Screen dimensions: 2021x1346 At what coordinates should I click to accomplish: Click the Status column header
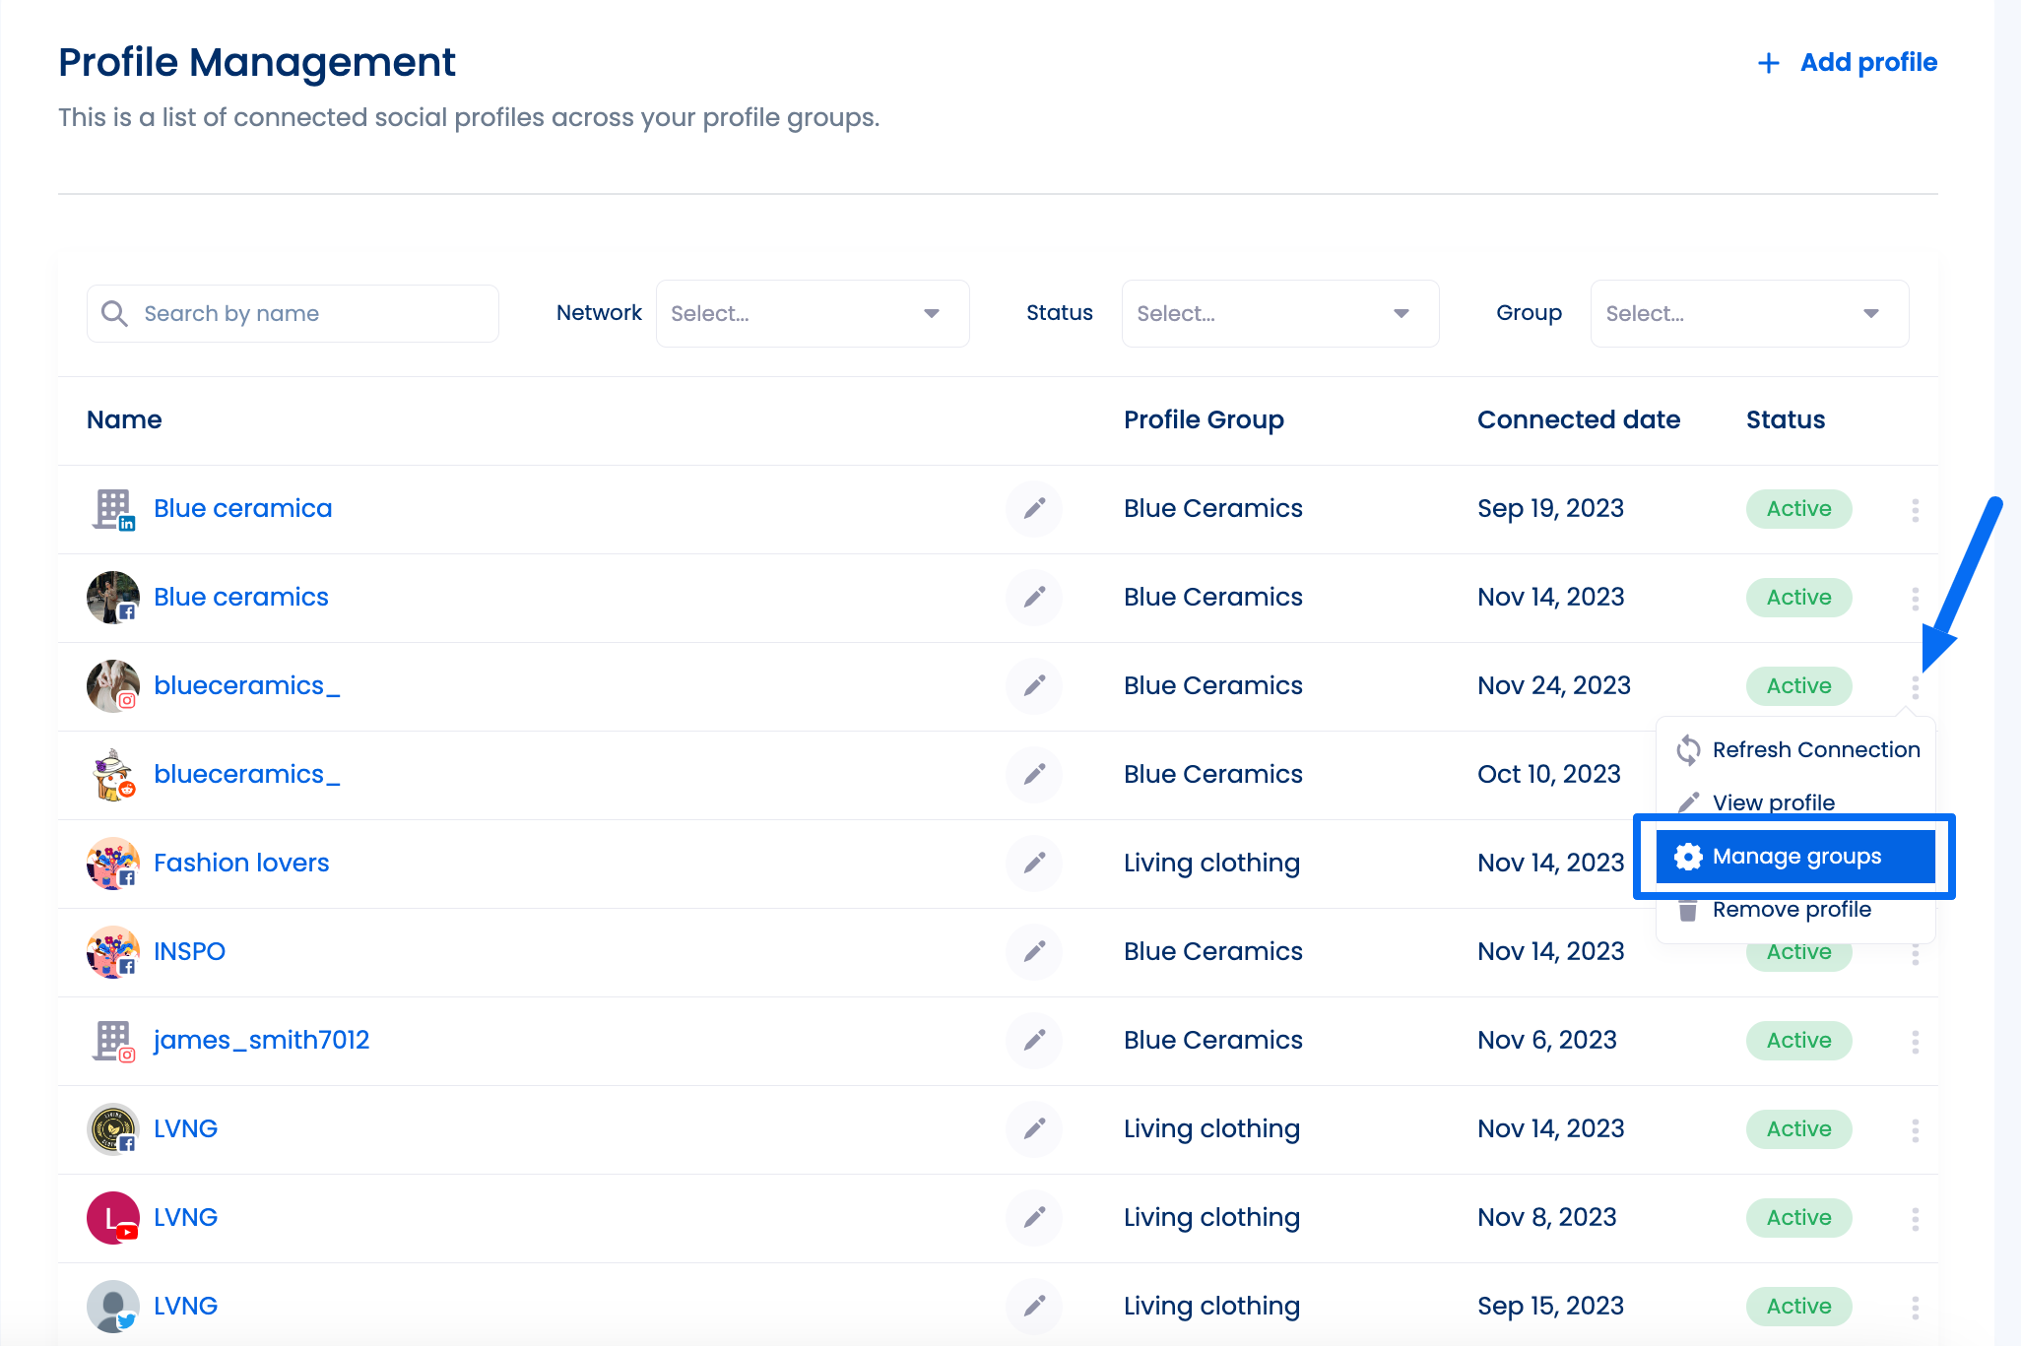(1786, 419)
